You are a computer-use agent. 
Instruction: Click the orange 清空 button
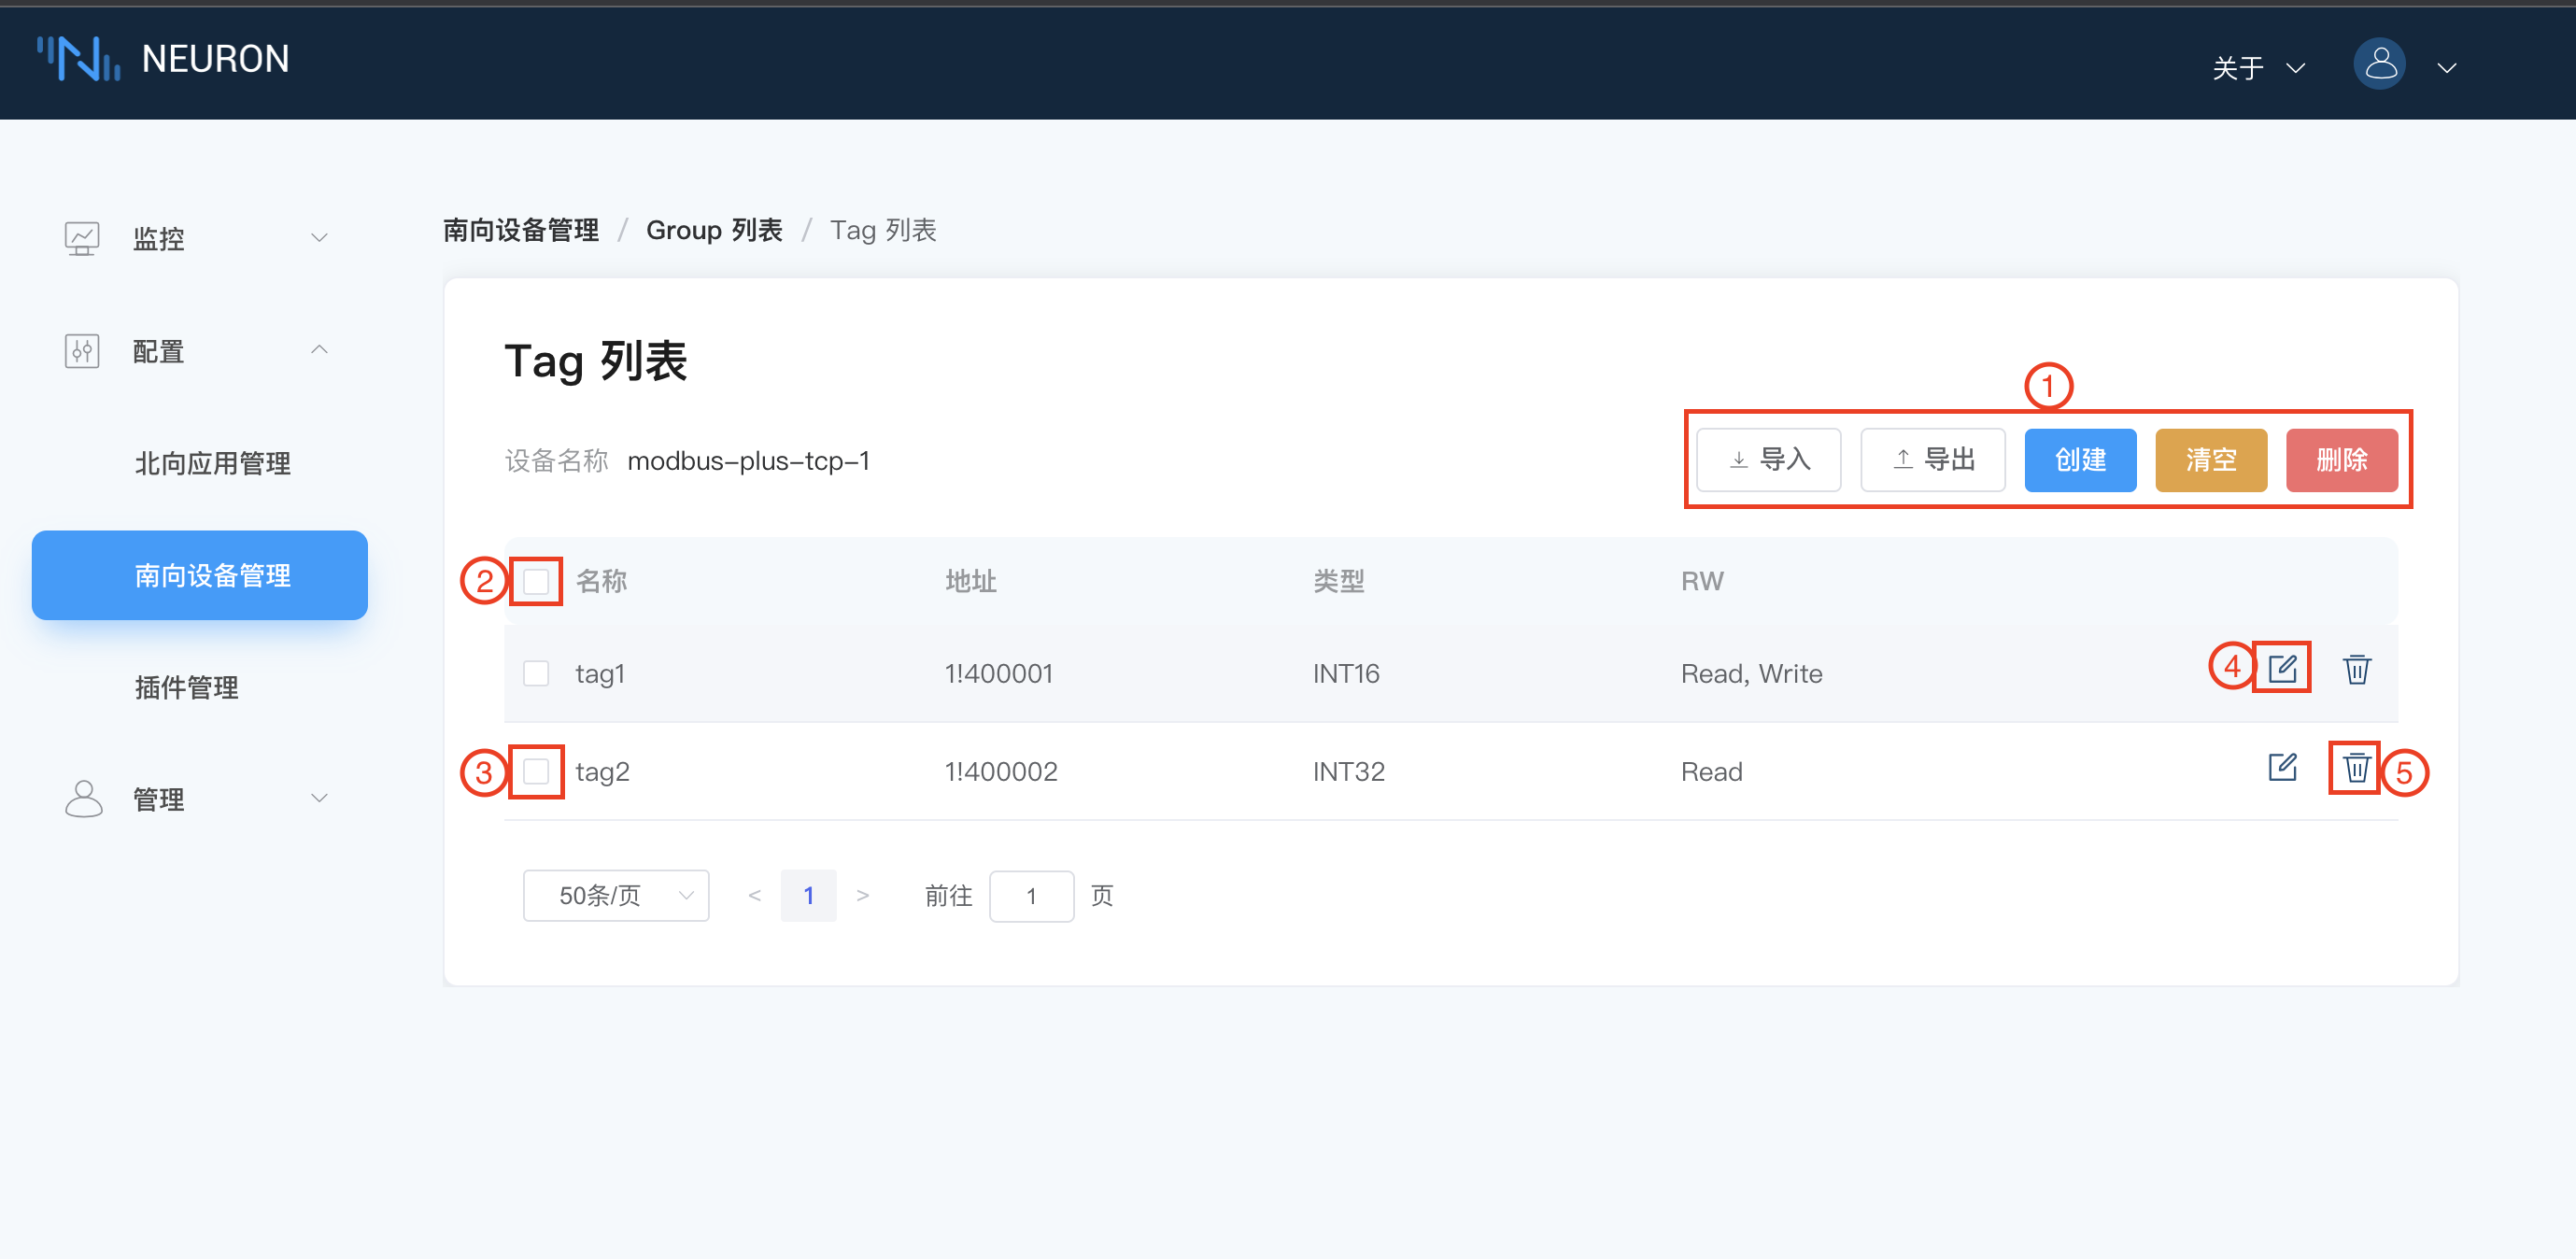(x=2211, y=460)
